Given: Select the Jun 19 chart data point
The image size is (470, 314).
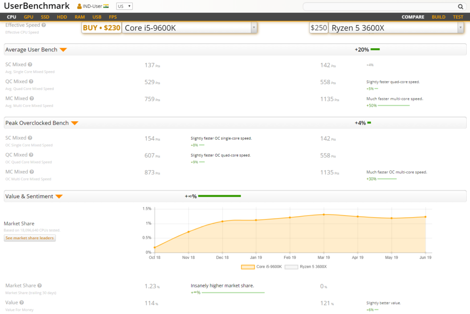Looking at the screenshot, I should click(x=425, y=217).
